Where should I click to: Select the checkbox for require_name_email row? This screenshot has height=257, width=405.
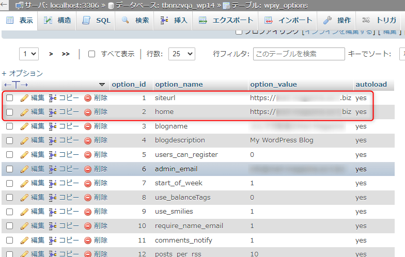pos(9,226)
